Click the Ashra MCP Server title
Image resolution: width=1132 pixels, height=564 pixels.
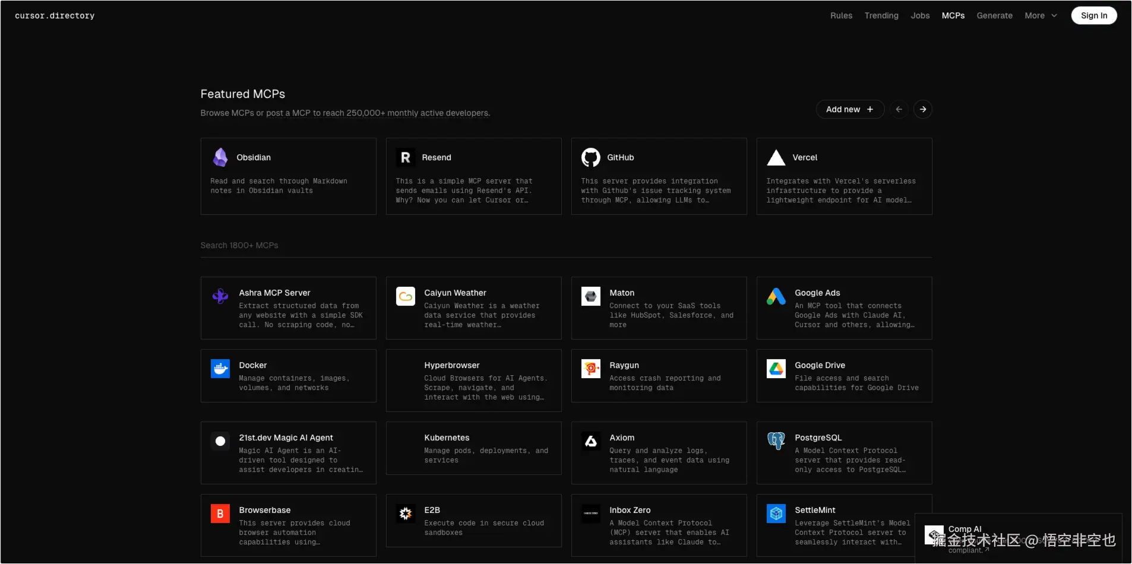coord(274,293)
